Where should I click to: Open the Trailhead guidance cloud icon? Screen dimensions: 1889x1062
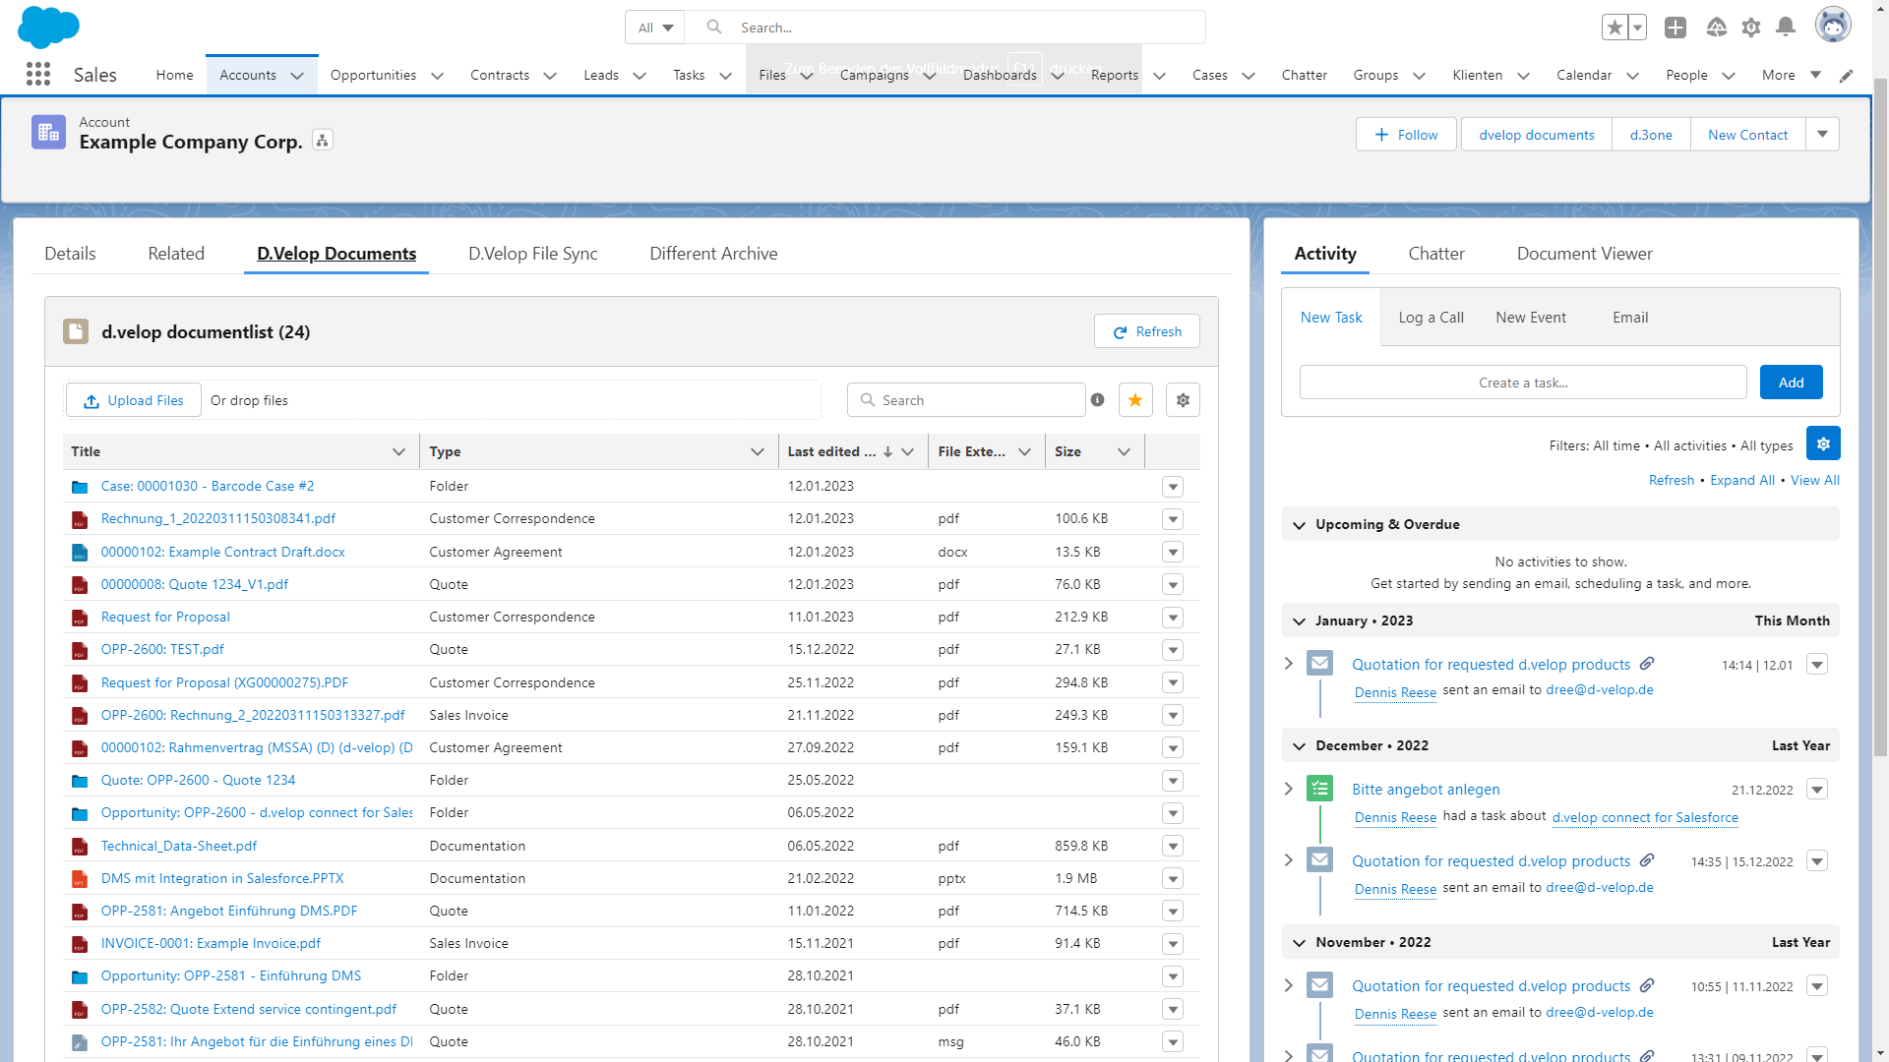[x=1717, y=28]
